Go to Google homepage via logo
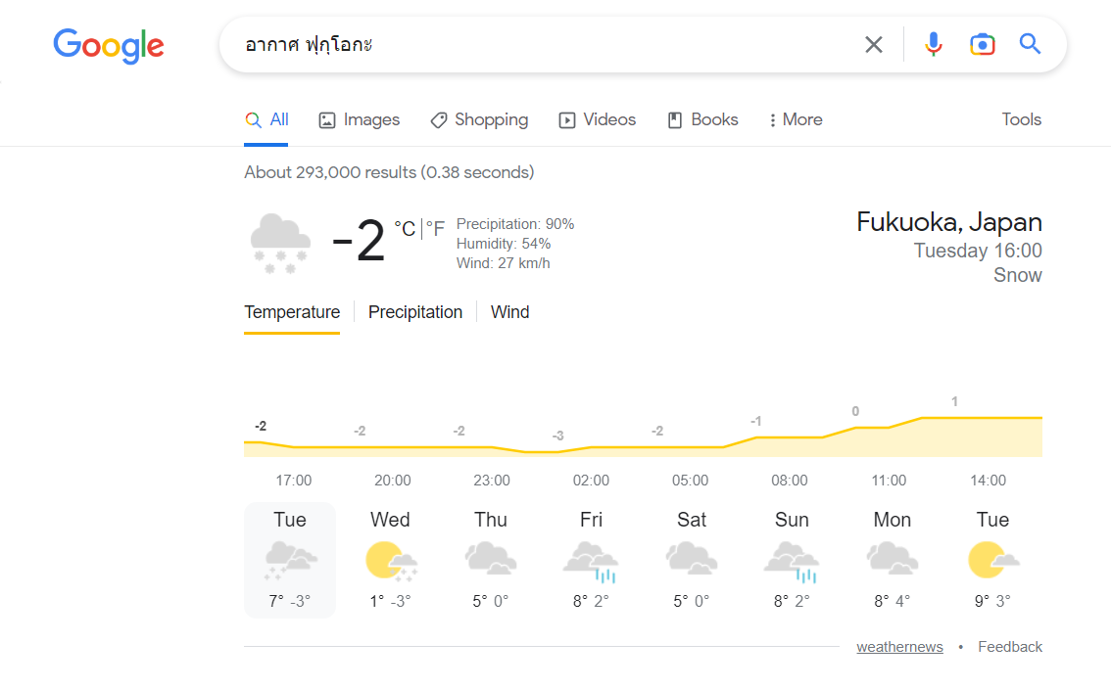1111x689 pixels. (109, 46)
